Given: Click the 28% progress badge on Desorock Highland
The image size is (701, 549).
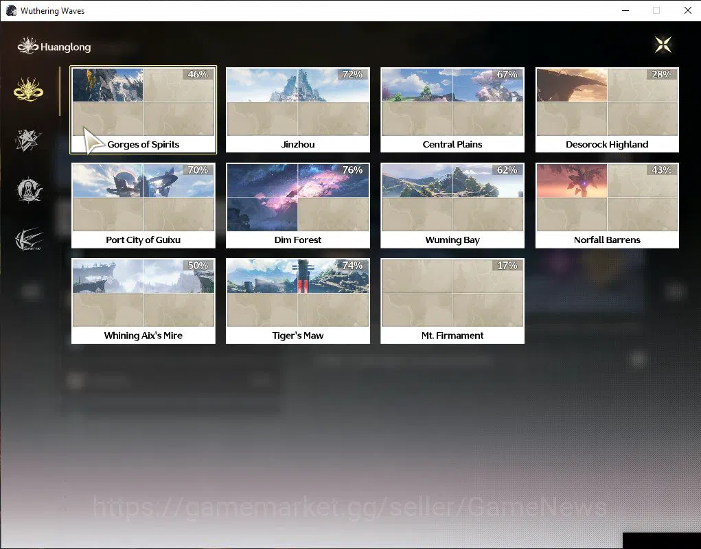Looking at the screenshot, I should 662,75.
